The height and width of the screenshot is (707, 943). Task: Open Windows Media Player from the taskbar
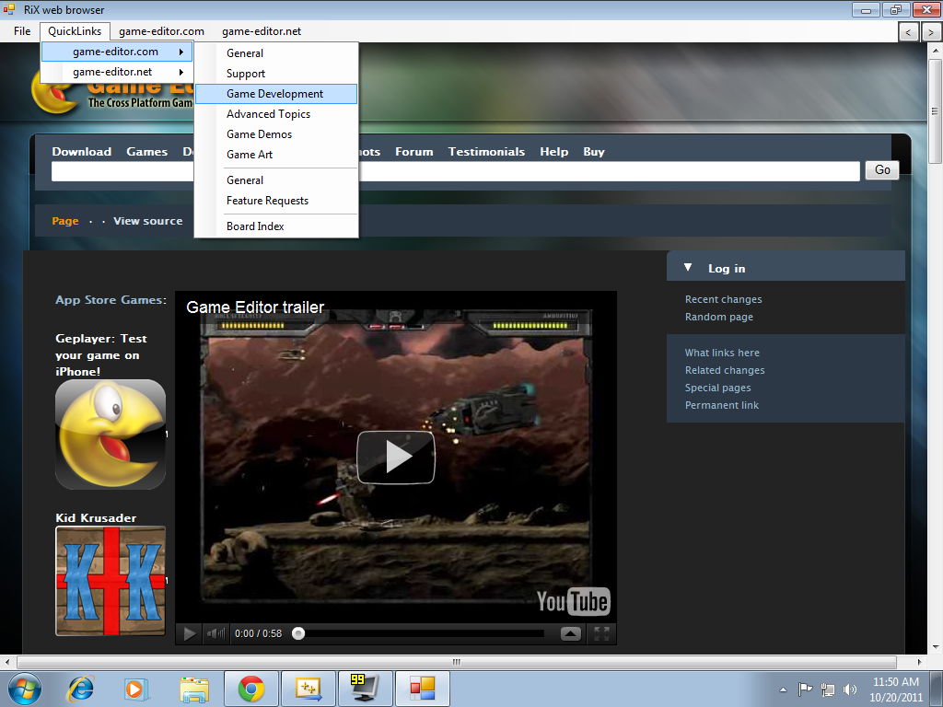(136, 689)
